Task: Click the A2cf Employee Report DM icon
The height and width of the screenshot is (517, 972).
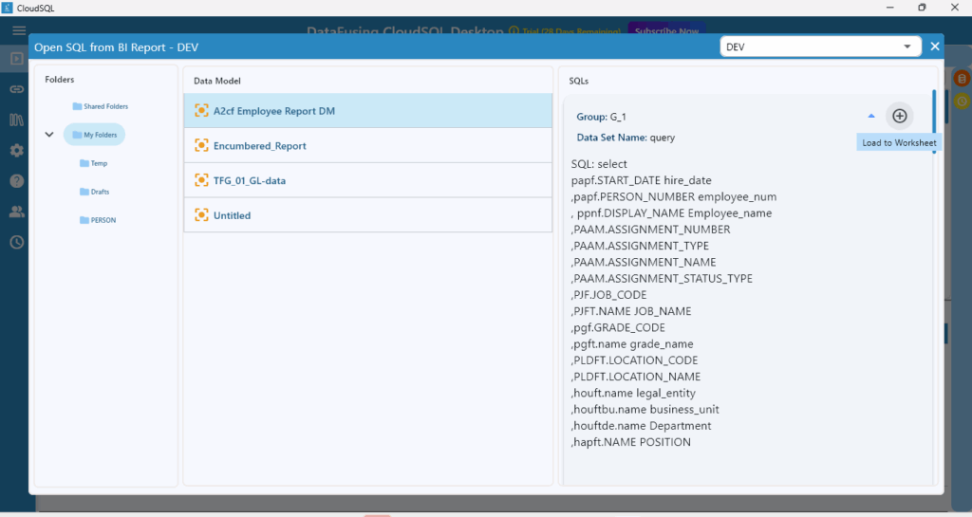Action: (x=201, y=110)
